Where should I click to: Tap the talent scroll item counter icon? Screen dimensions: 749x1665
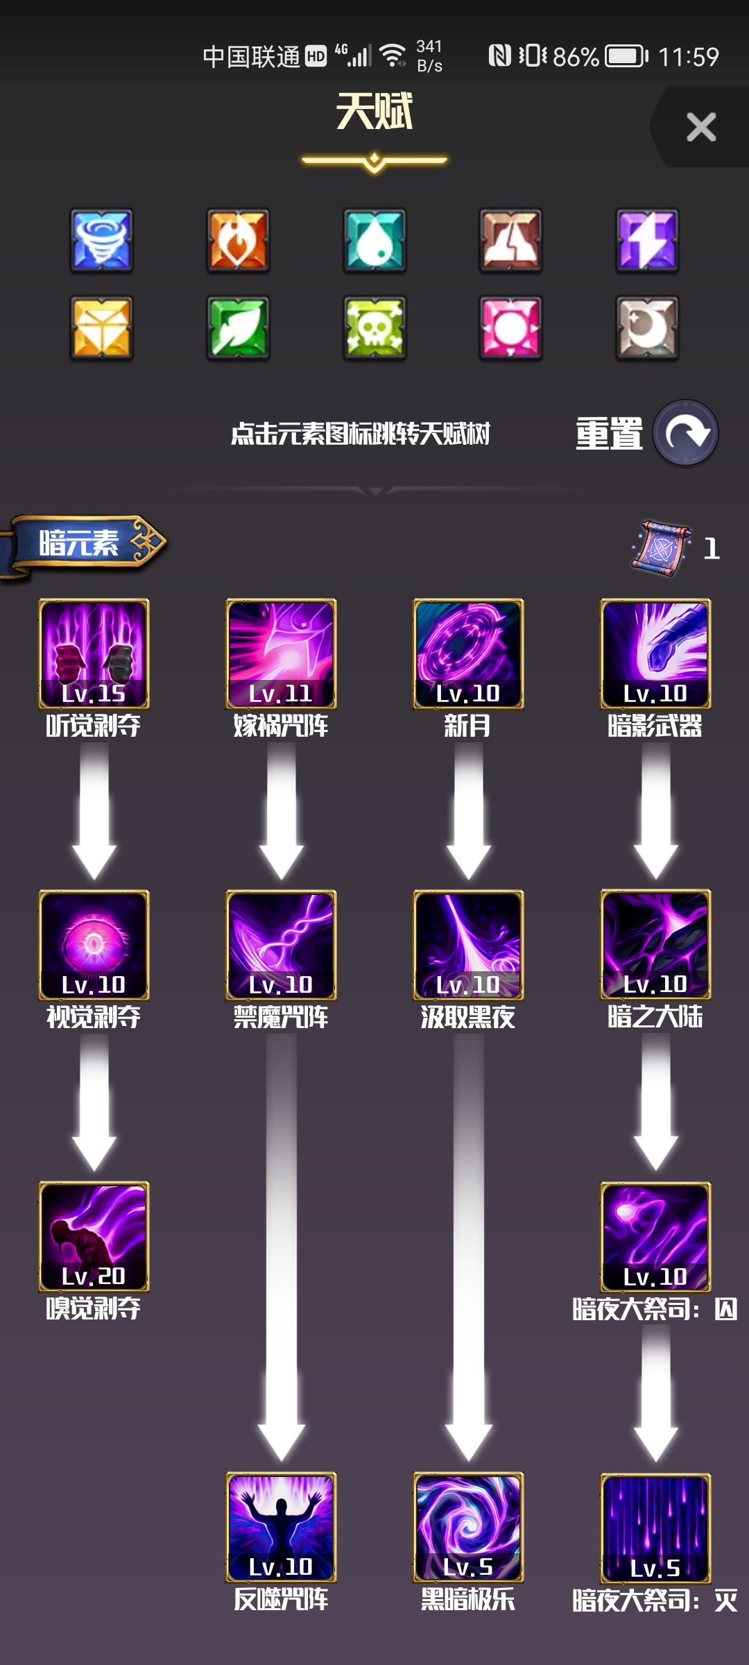coord(661,548)
